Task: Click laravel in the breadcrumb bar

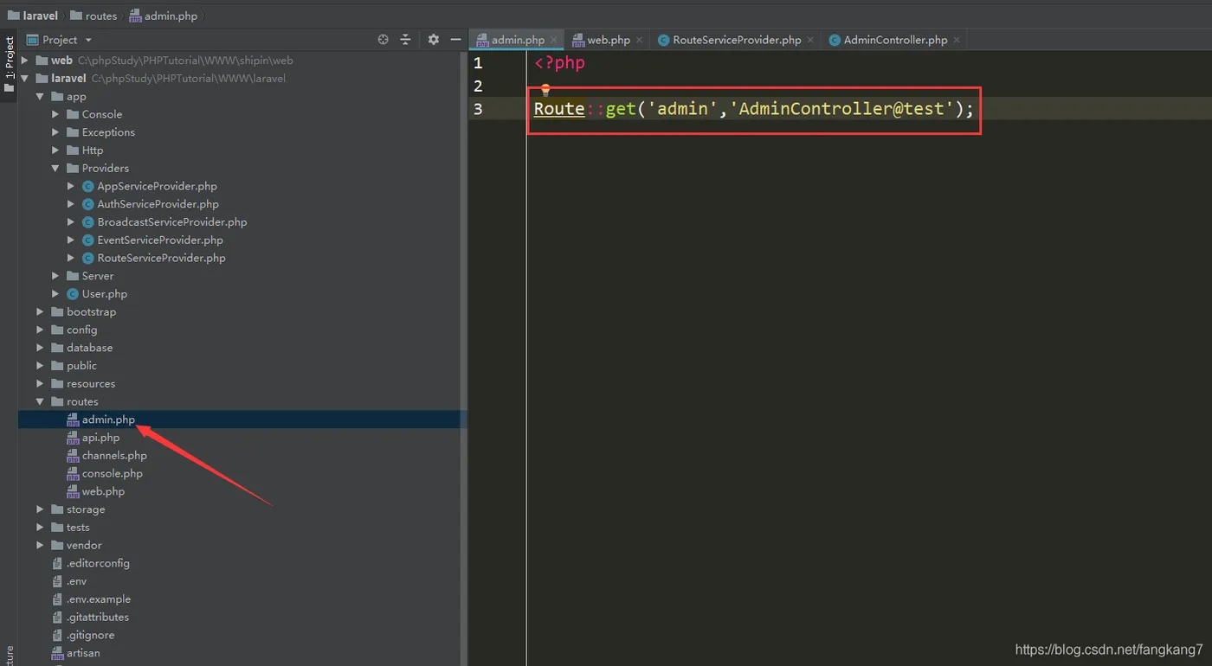Action: [x=33, y=16]
